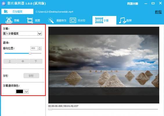Set subtitle position to 中 (middle)
The width and height of the screenshot is (164, 116).
click(x=23, y=61)
